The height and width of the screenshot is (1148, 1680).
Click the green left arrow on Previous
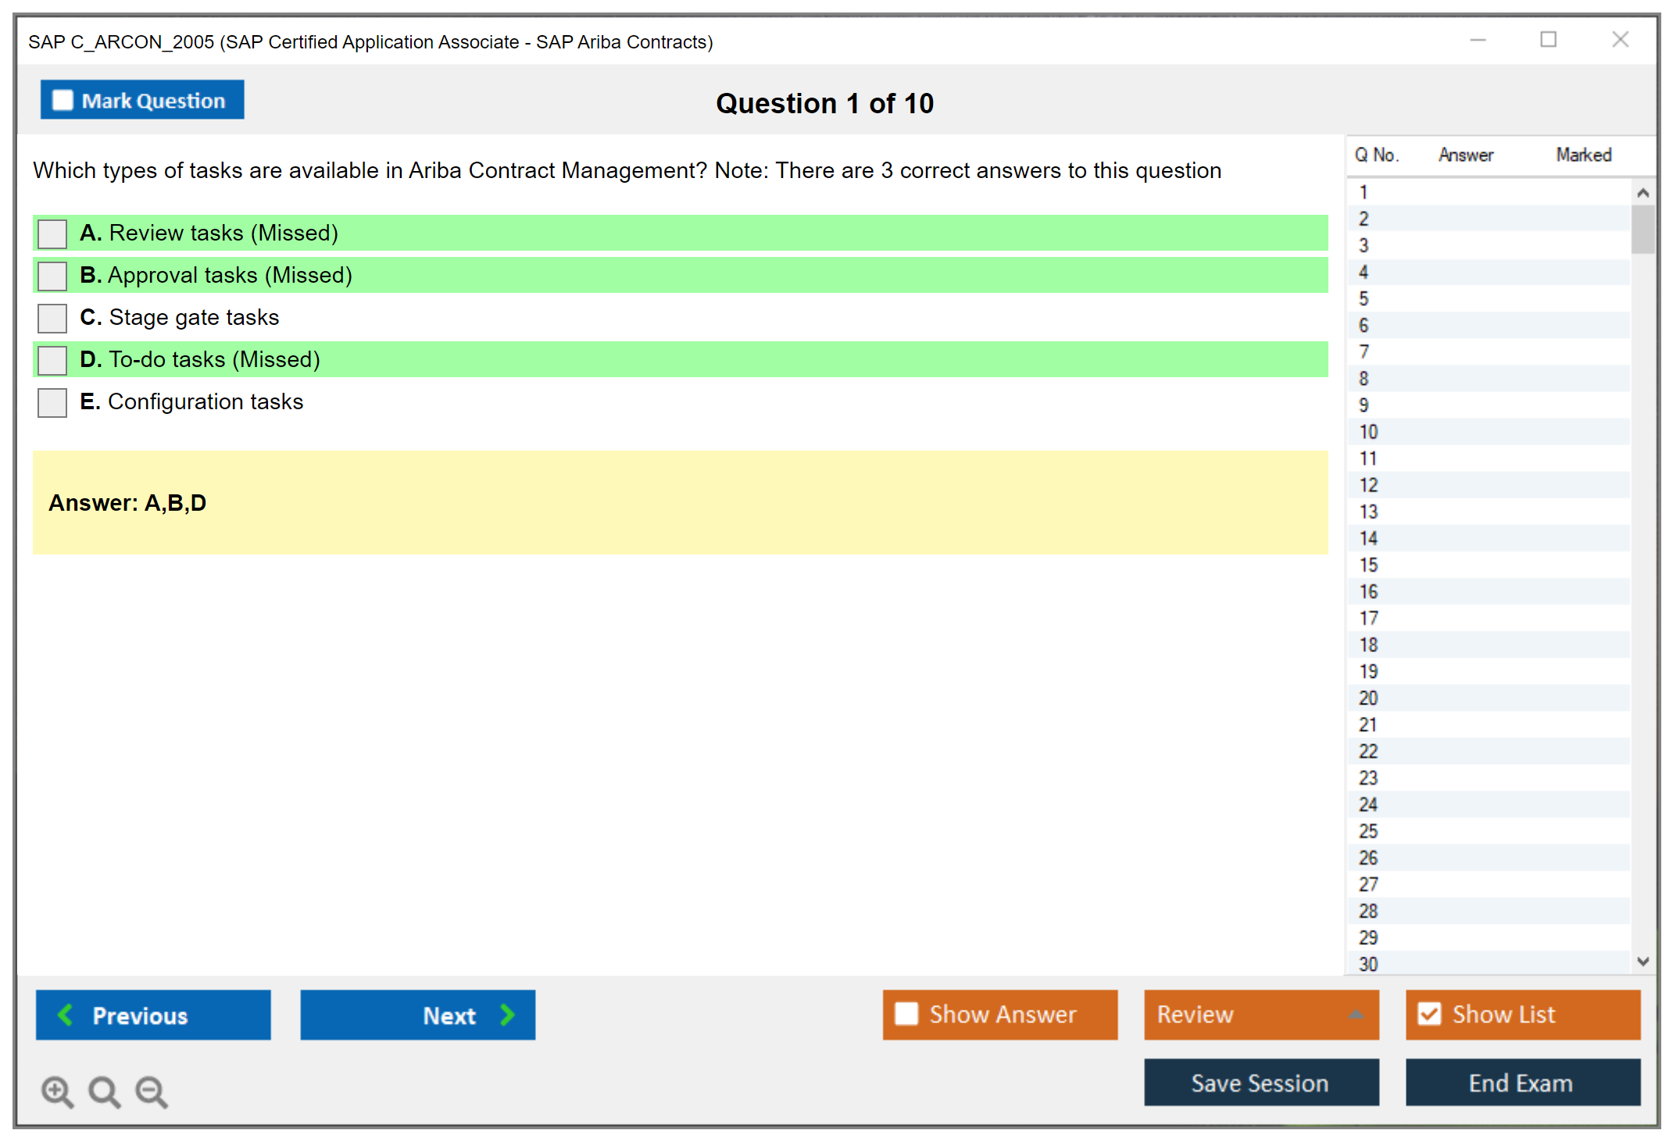(x=66, y=1014)
